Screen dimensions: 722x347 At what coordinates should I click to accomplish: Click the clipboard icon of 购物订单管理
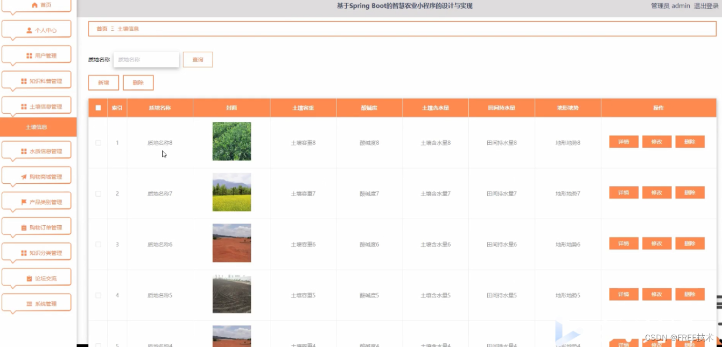(x=24, y=228)
